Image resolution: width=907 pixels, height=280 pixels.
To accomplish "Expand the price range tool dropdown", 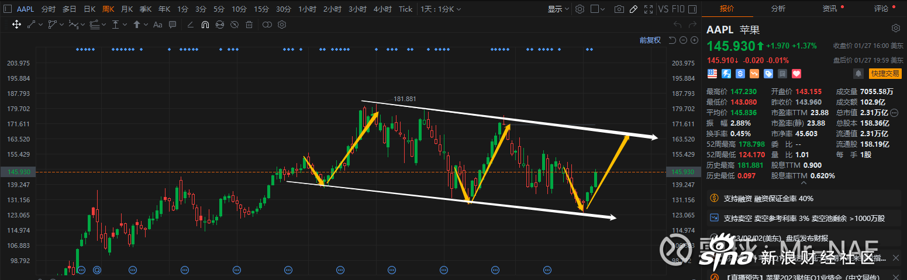I will click(x=125, y=25).
